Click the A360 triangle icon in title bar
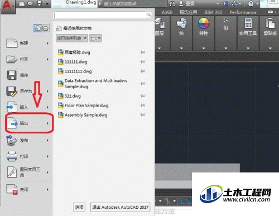This screenshot has width=279, height=216. (234, 3)
